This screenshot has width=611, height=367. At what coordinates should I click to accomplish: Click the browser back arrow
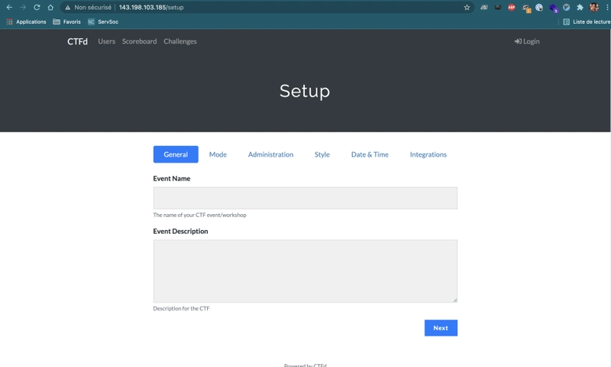coord(9,7)
